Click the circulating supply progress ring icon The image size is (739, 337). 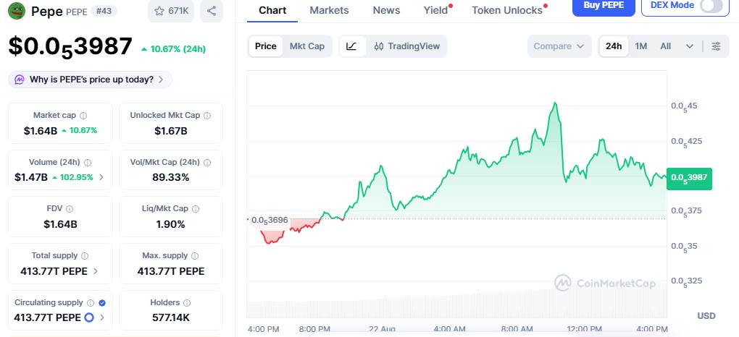89,317
